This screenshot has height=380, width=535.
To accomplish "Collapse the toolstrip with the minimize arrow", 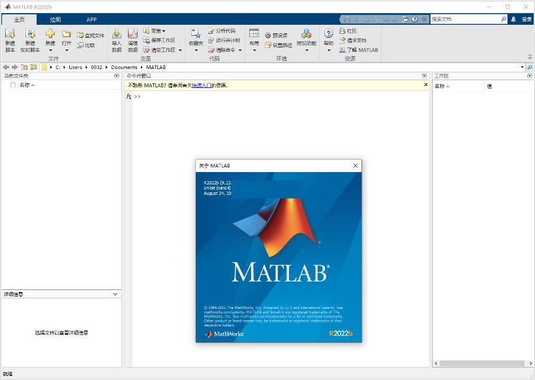I will [x=530, y=57].
